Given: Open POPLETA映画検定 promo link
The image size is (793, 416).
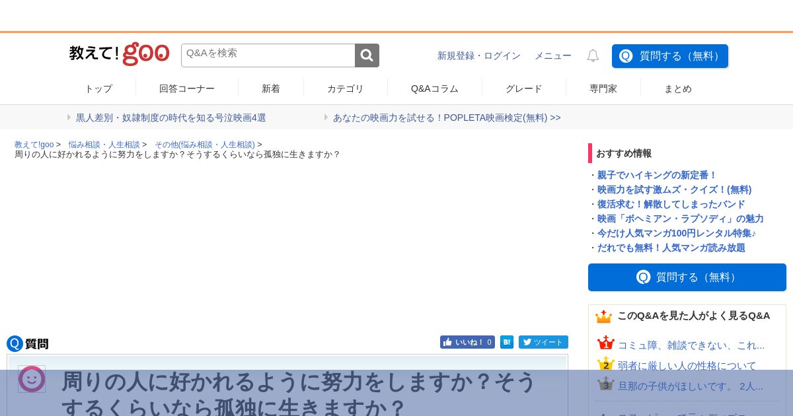Looking at the screenshot, I should click(x=447, y=118).
